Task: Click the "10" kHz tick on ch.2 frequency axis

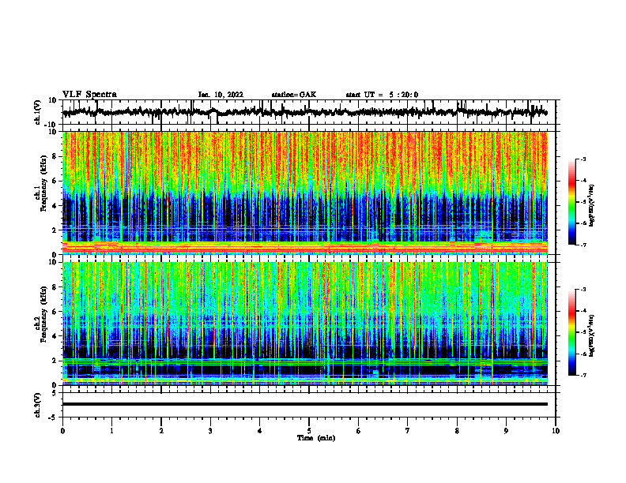Action: click(x=53, y=262)
